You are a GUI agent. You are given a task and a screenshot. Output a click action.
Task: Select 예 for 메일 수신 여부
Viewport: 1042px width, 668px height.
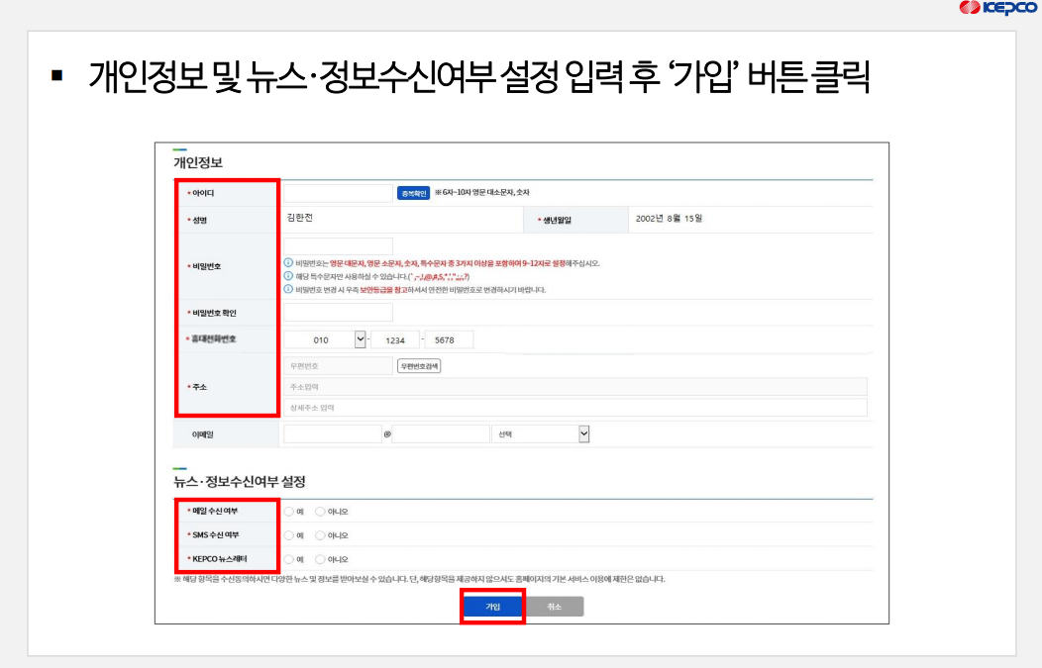[288, 513]
